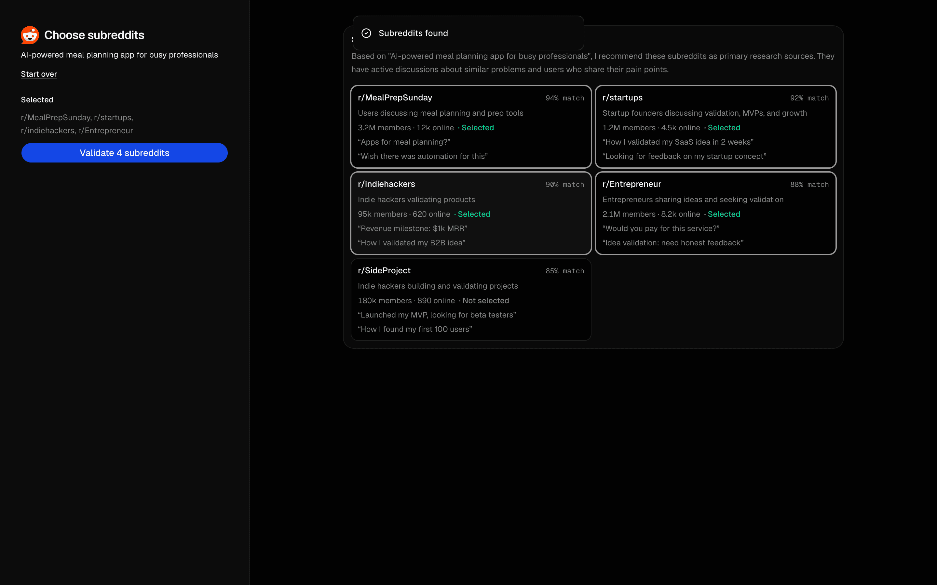Screen dimensions: 937x585
Task: Click “How I found my first 100 users”
Action: (x=415, y=329)
